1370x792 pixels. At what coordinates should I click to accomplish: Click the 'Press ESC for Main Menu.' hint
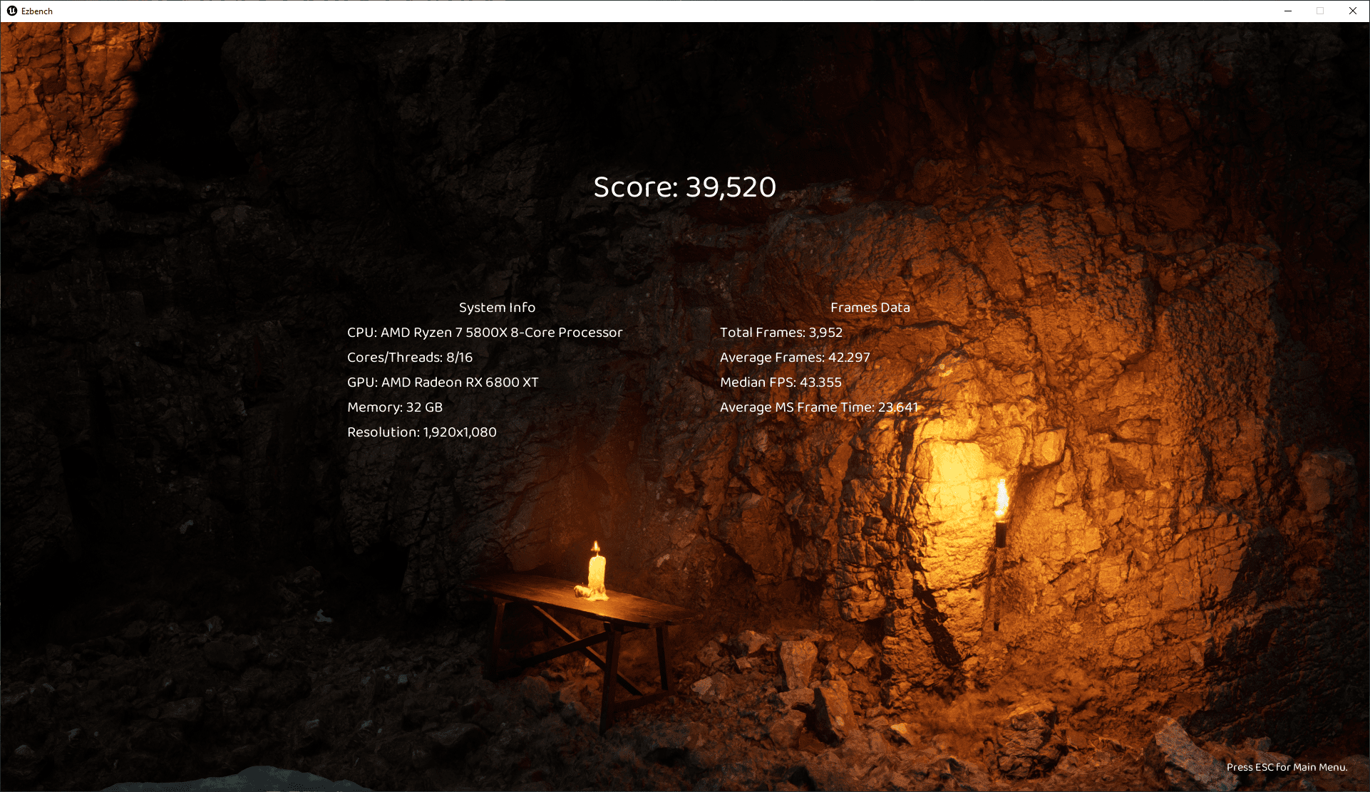click(x=1287, y=767)
